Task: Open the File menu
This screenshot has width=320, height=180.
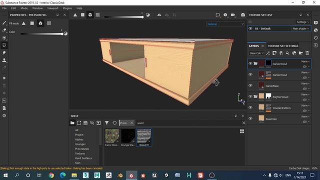Action: pyautogui.click(x=4, y=8)
